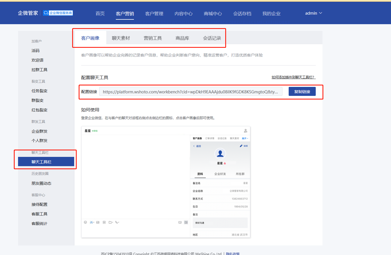Open 活码 in the sidebar
Viewport: 391px width, 255px height.
[x=36, y=51]
